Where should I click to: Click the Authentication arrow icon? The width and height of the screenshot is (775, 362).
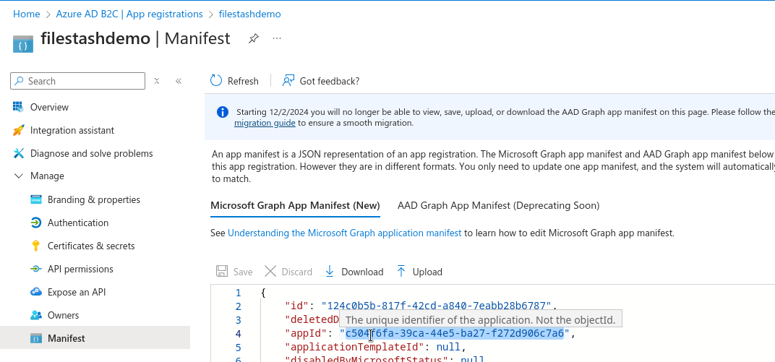pyautogui.click(x=36, y=223)
